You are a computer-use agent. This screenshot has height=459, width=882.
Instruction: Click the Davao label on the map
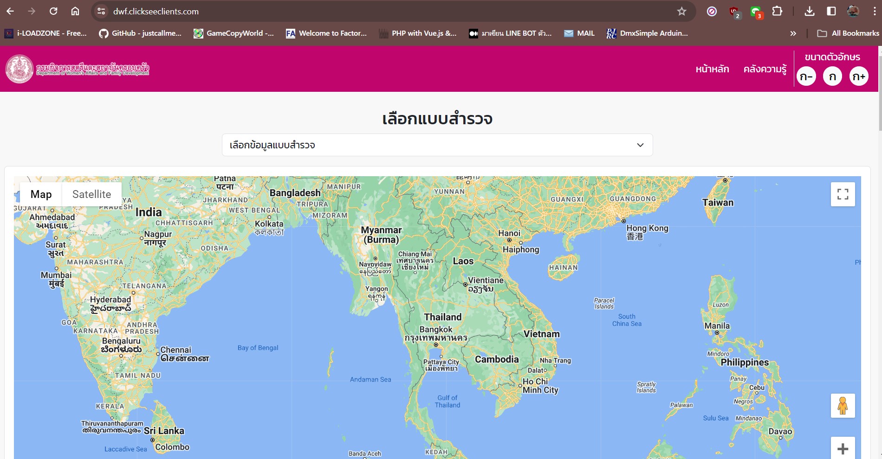pos(780,431)
